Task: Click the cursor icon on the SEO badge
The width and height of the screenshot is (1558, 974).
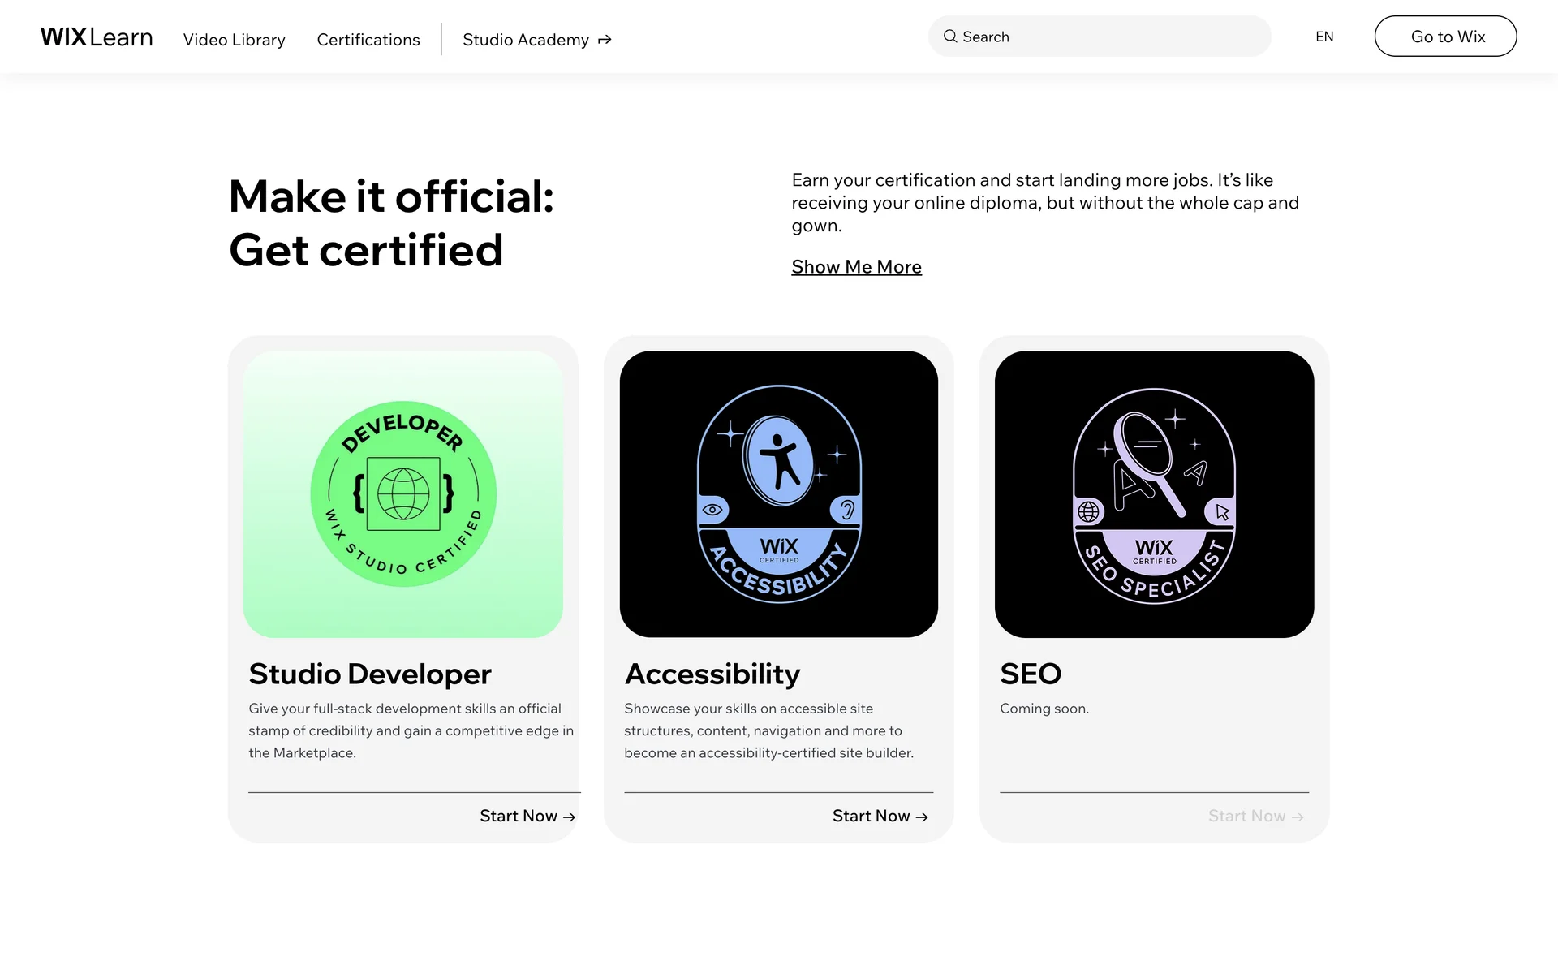Action: pos(1222,512)
